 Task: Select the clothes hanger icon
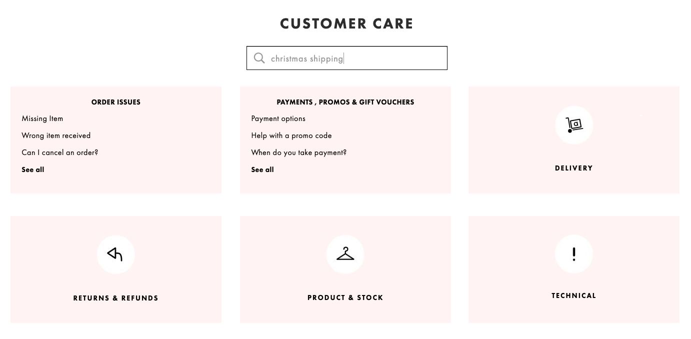[x=345, y=254]
